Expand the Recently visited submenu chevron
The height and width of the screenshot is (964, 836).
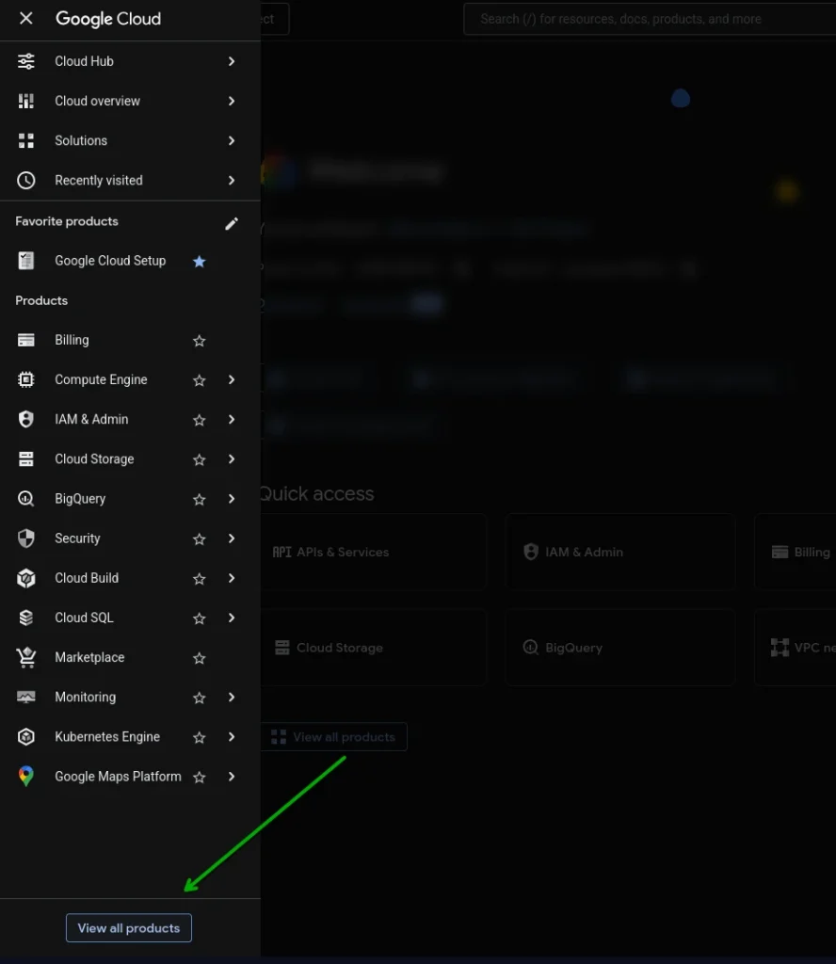(232, 181)
